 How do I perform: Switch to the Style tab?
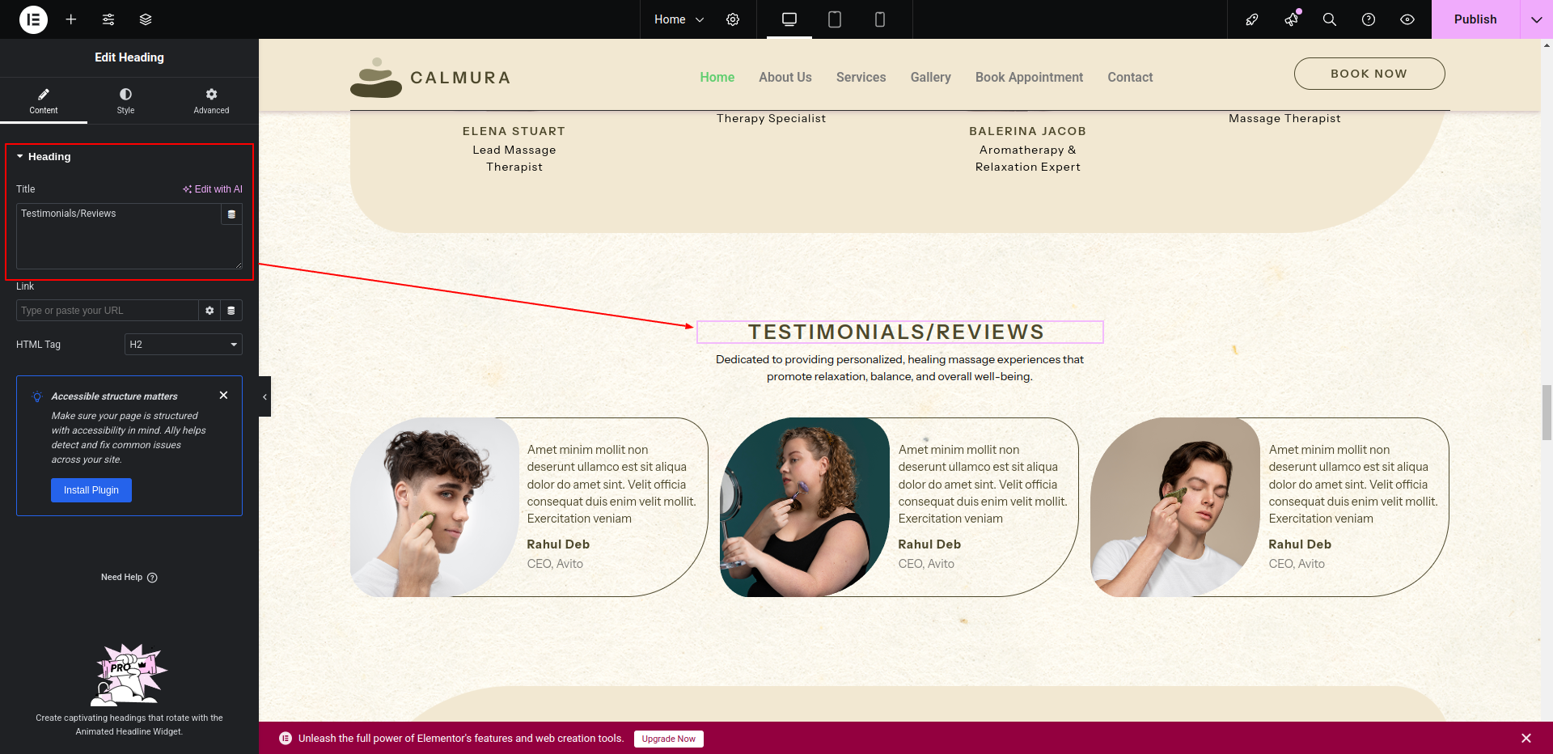tap(125, 101)
